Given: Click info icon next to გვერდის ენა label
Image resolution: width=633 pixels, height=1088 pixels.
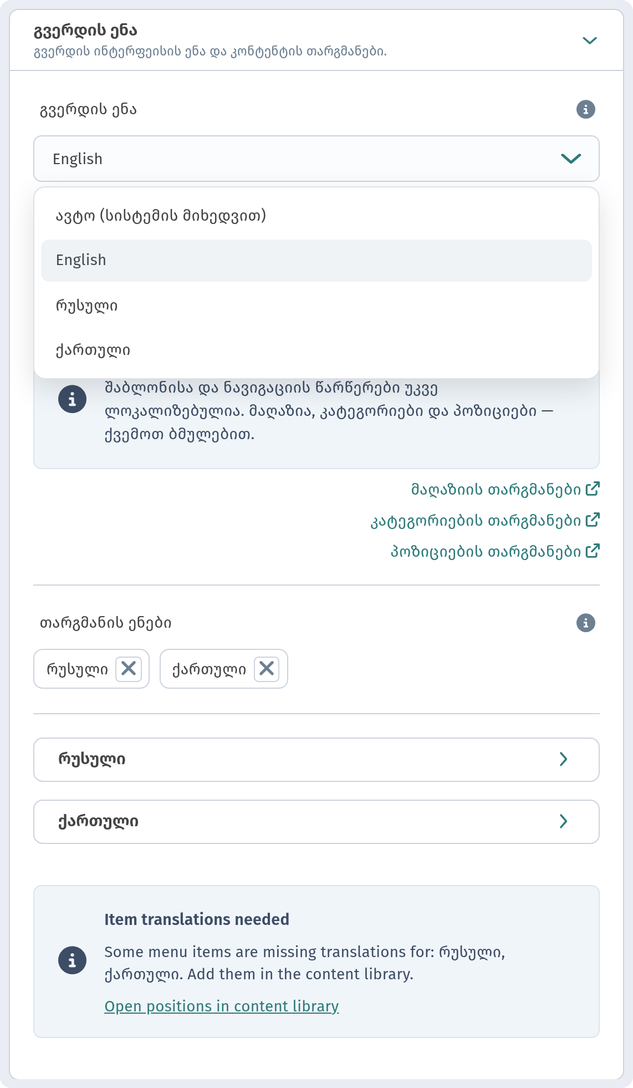Looking at the screenshot, I should click(585, 109).
